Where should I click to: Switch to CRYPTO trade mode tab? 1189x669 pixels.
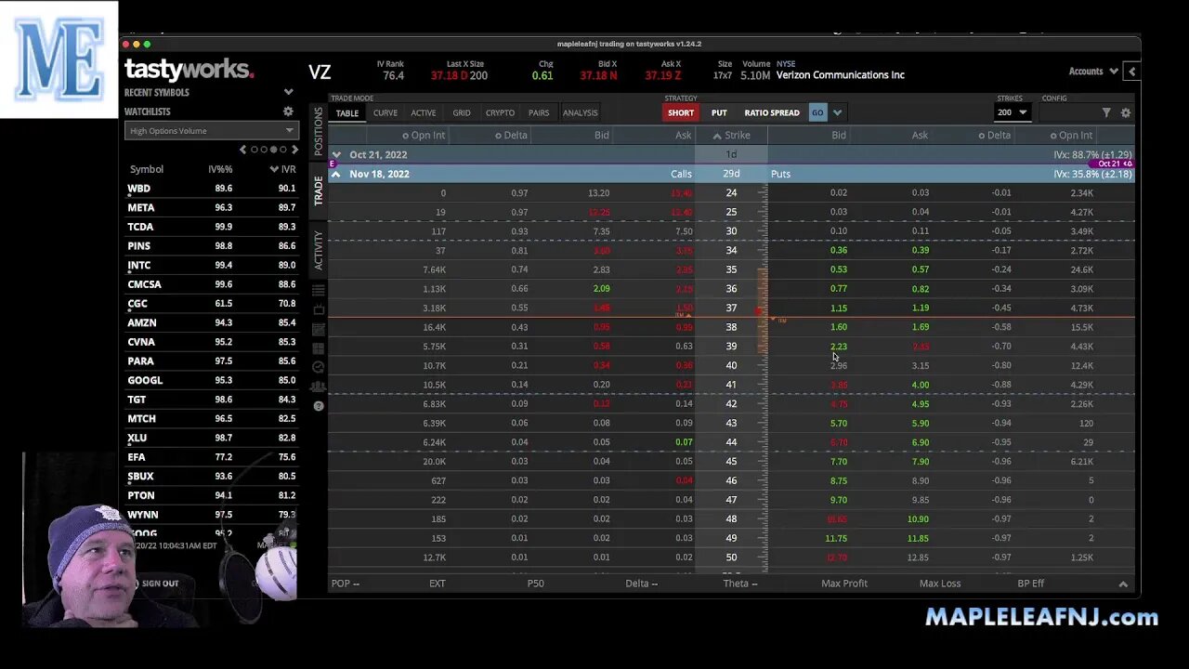500,112
